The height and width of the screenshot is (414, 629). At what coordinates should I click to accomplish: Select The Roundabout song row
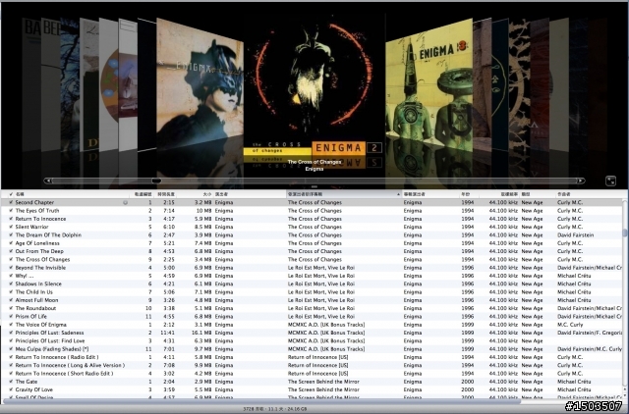pyautogui.click(x=312, y=308)
